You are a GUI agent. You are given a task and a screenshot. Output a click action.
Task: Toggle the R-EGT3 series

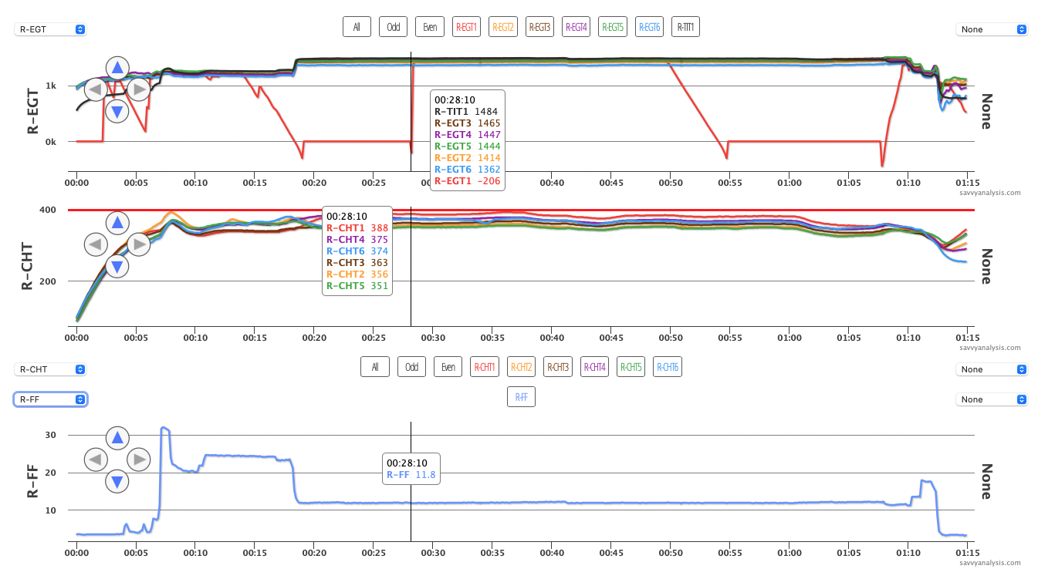point(540,27)
